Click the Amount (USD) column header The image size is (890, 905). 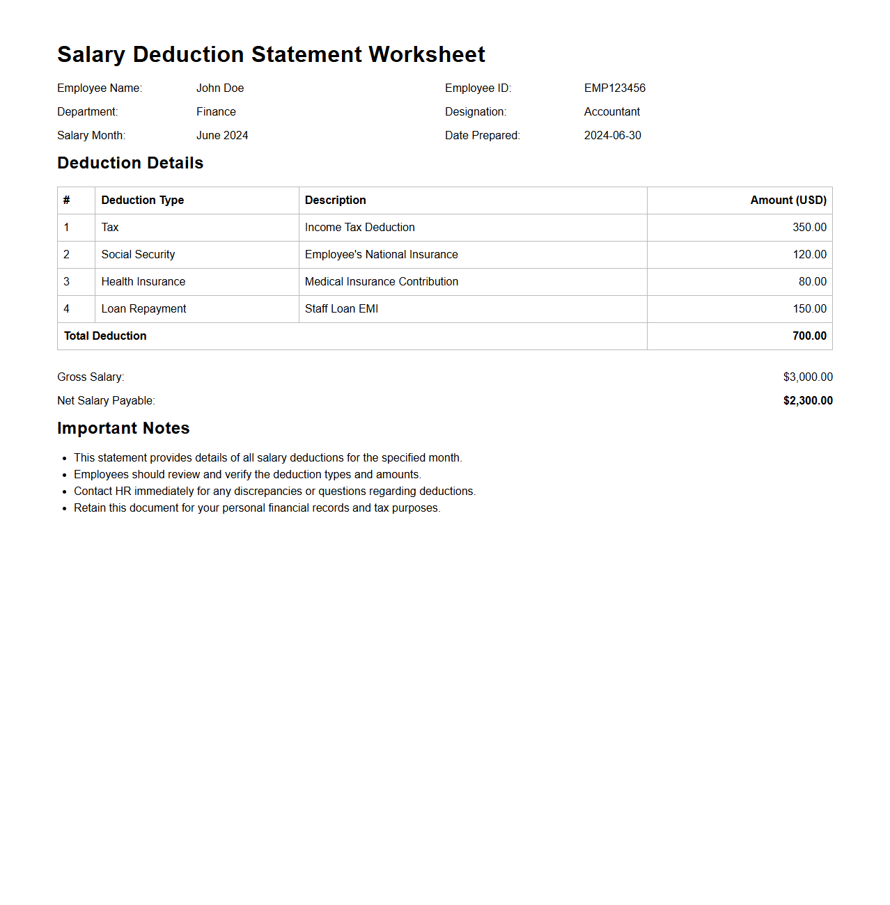point(788,200)
